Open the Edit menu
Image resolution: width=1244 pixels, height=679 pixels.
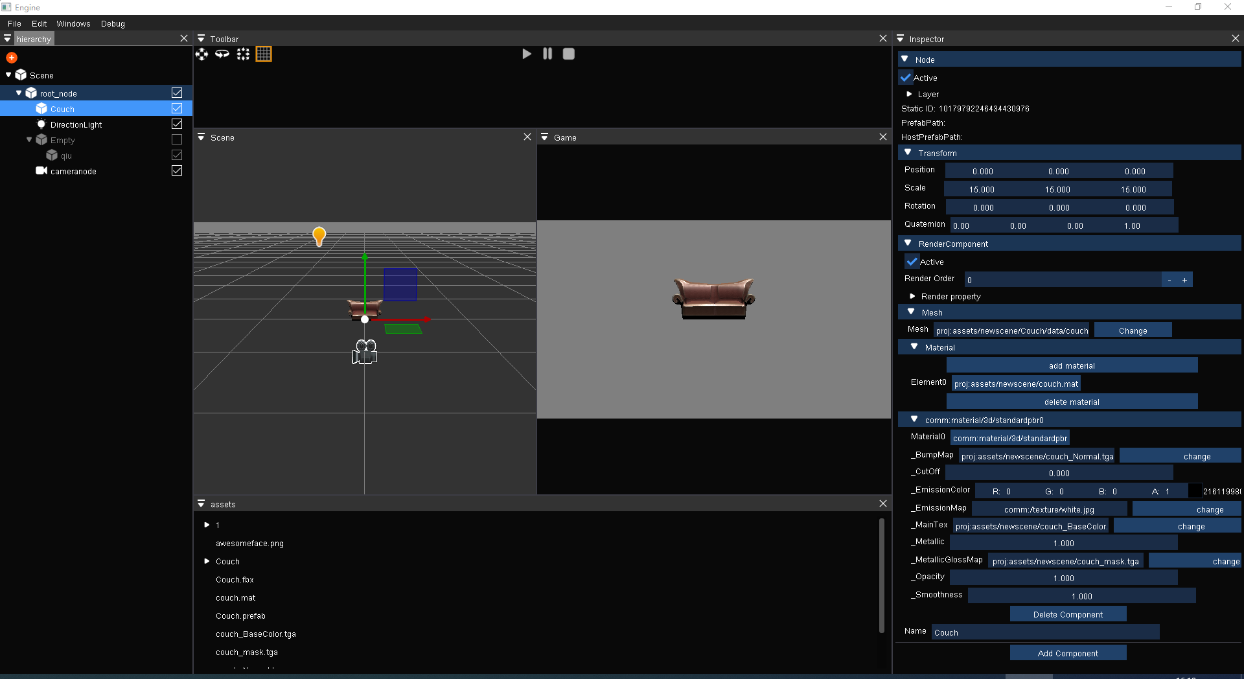(39, 24)
